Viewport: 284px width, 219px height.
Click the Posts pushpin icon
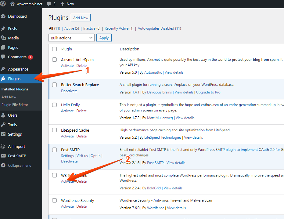(3, 28)
